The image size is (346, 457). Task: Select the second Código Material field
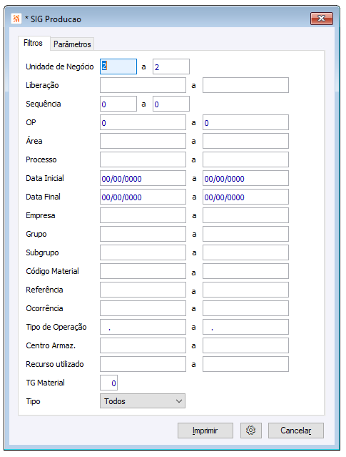pyautogui.click(x=245, y=271)
